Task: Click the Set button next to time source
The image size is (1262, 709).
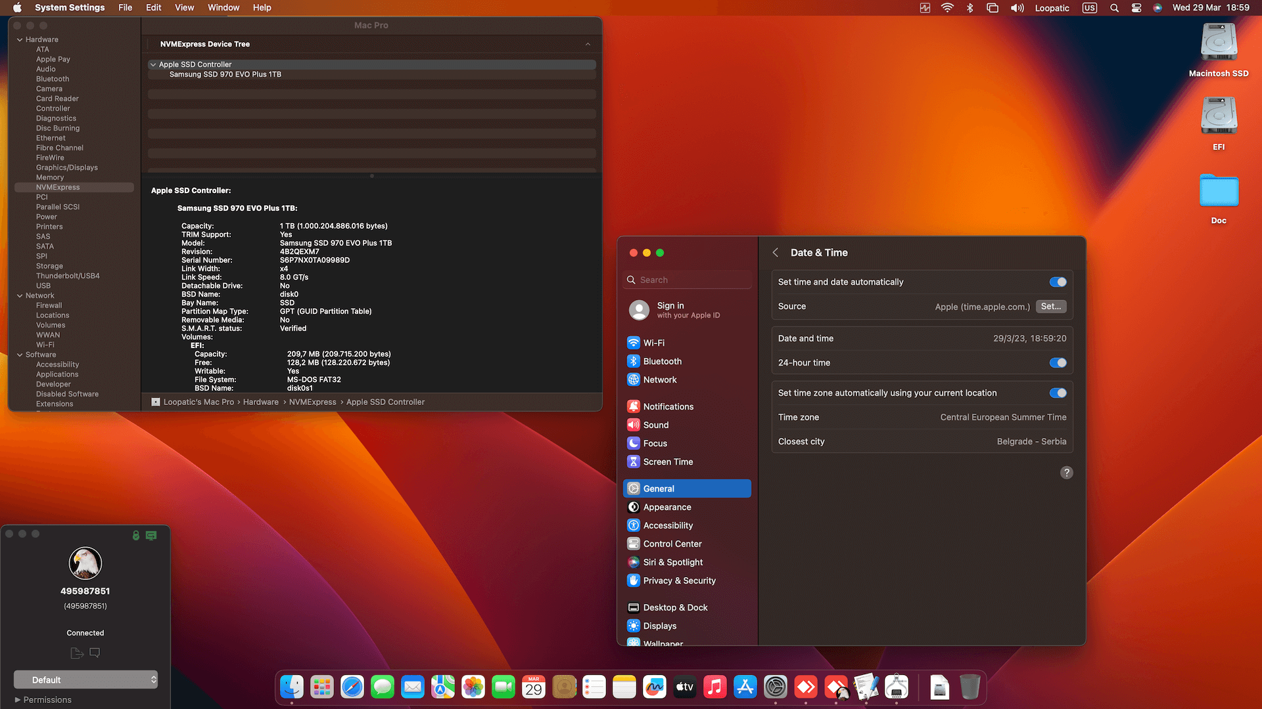Action: click(1050, 307)
